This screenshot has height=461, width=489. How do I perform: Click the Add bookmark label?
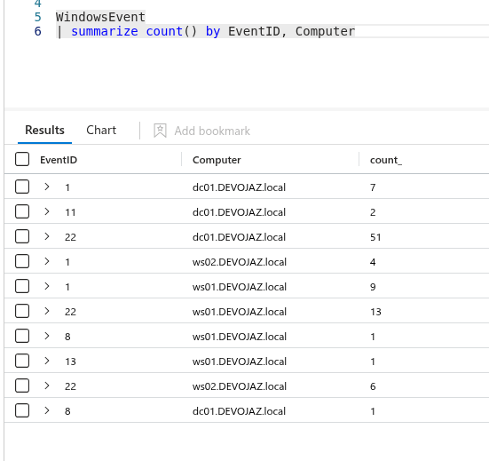click(x=212, y=131)
